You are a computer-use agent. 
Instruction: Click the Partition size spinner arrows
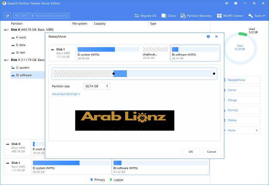point(107,86)
